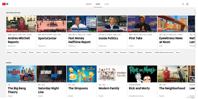The width and height of the screenshot is (198, 99).
Task: Open the SportsCenter basketball thumbnail
Action: [x=51, y=24]
